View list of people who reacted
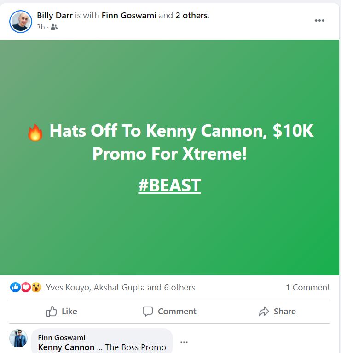This screenshot has height=353, width=341. click(x=121, y=287)
